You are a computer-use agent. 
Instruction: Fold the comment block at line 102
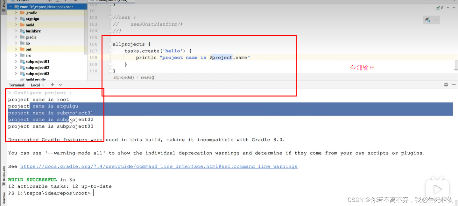point(110,17)
